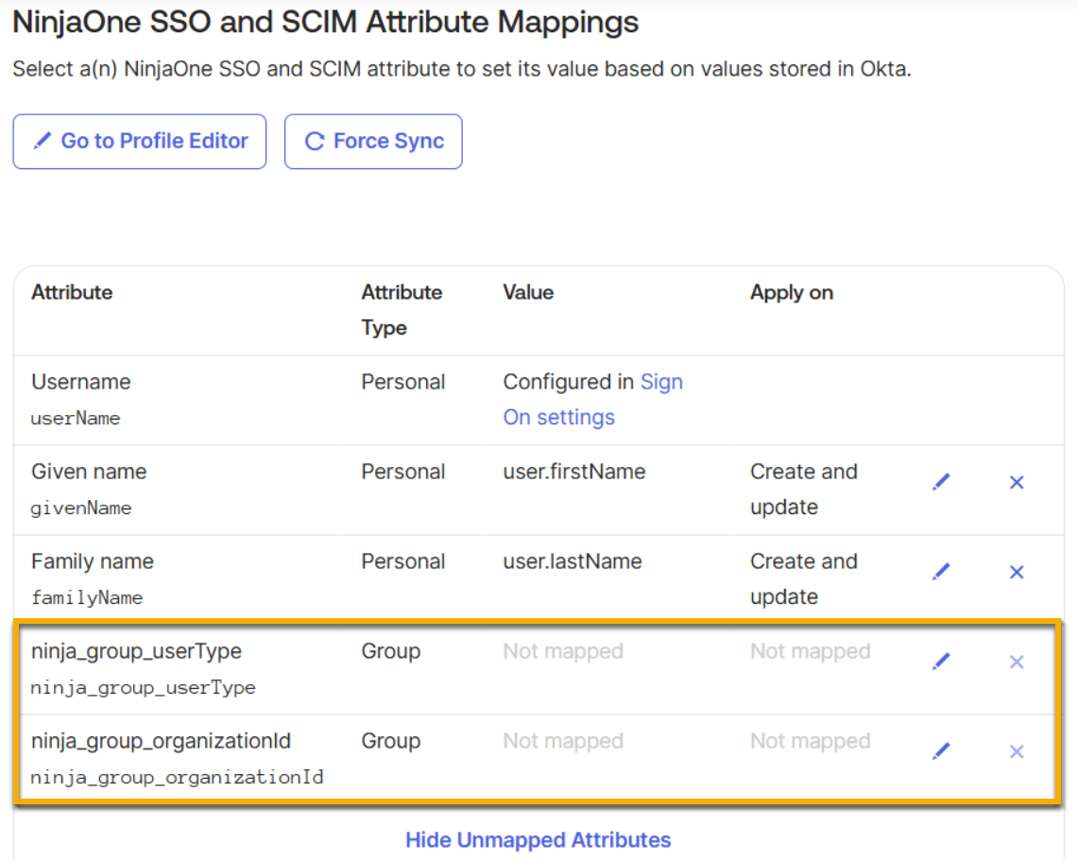Delete the Family name mapping
The height and width of the screenshot is (861, 1077).
(x=1017, y=572)
